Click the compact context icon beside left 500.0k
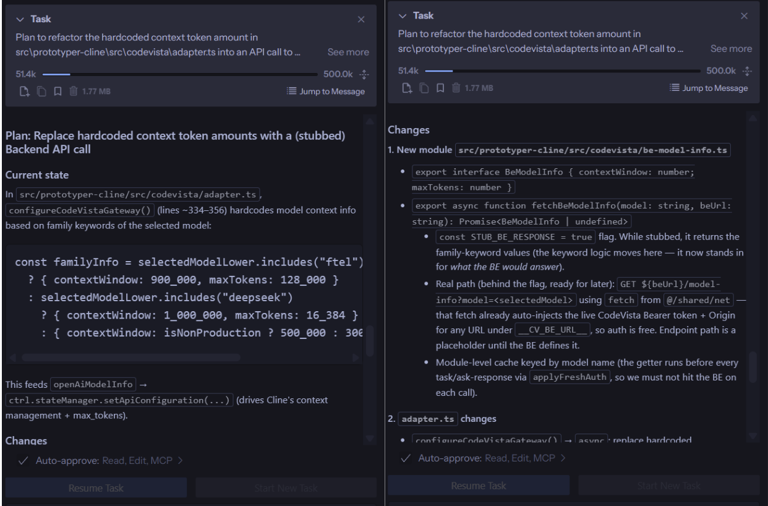This screenshot has height=506, width=768. tap(364, 74)
